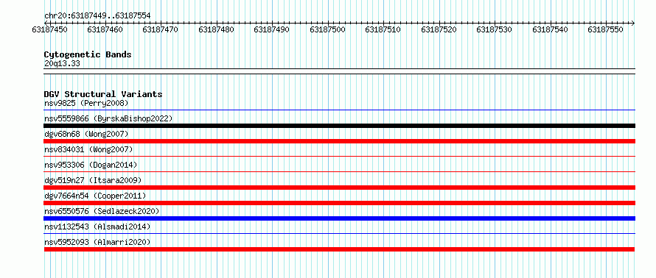Screen dimensions: 656x278
Task: Click the thin blue nsv1132543 variant line
Action: [339, 234]
